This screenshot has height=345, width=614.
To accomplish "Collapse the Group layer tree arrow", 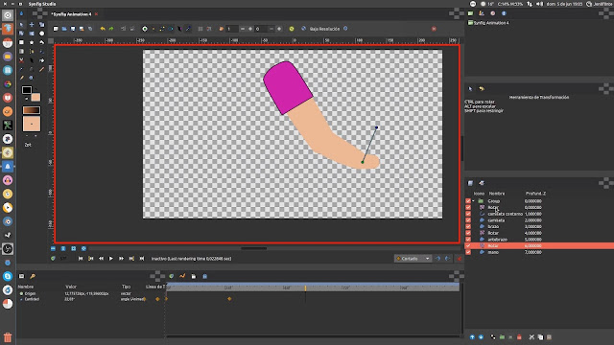I will (474, 201).
